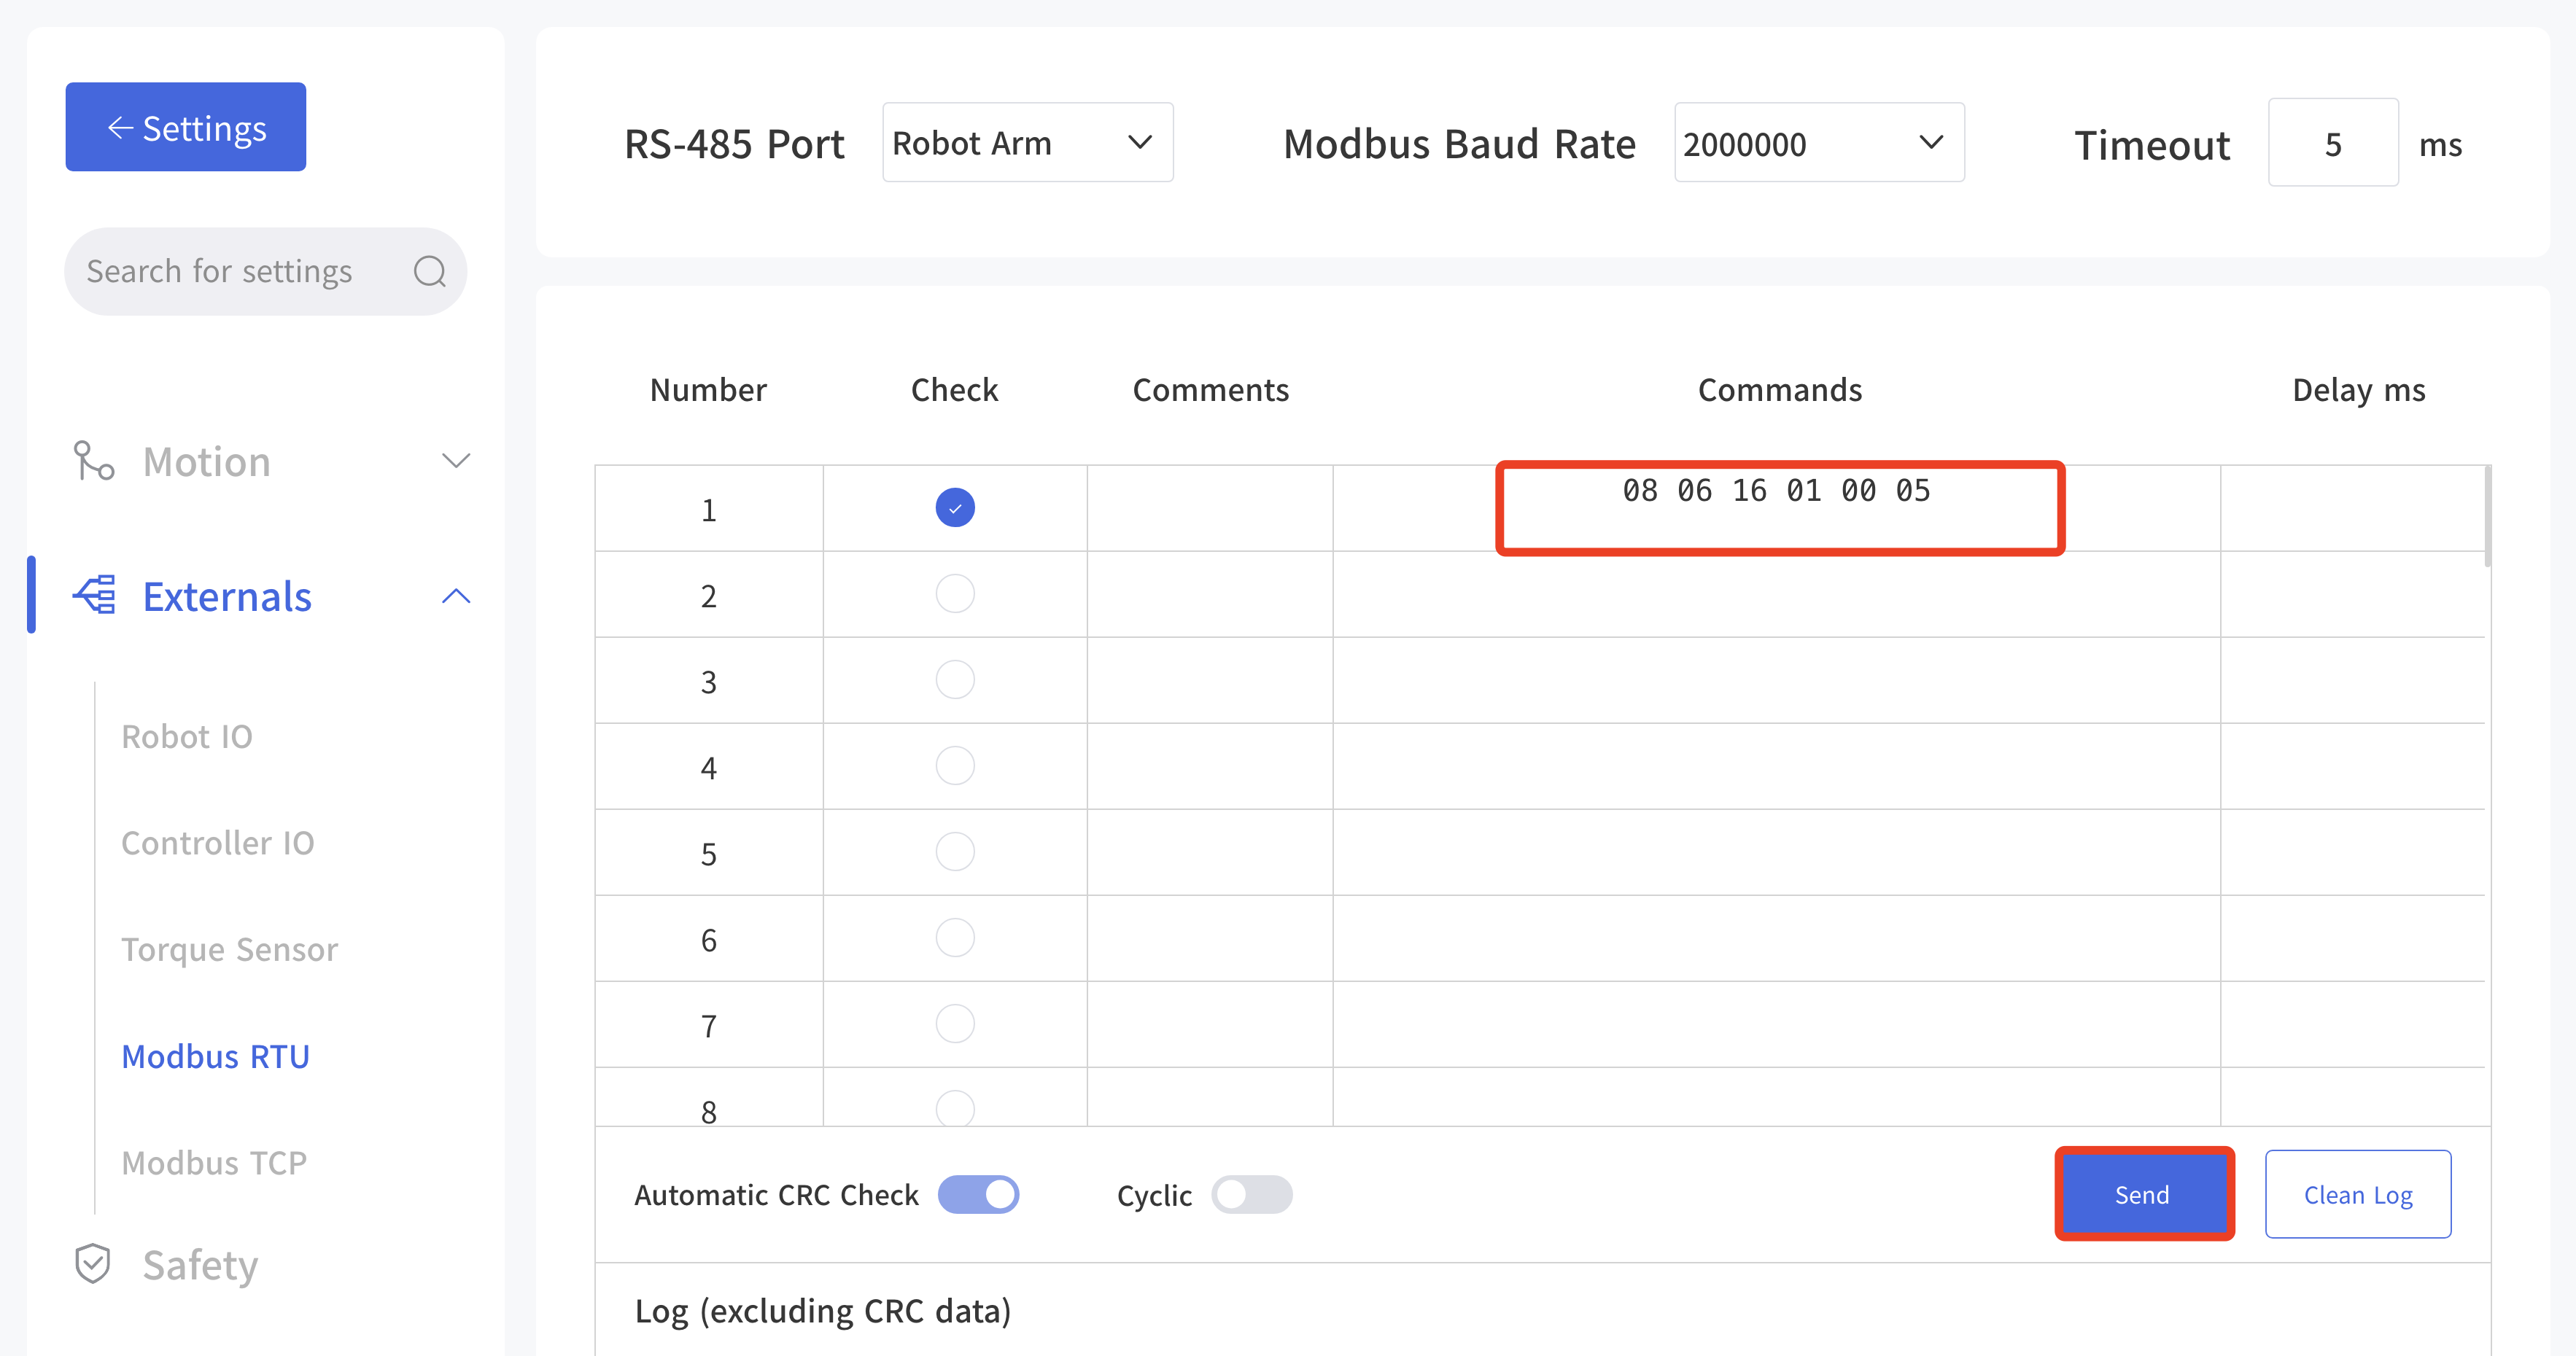Click the row 4 Delay ms cell
The image size is (2576, 1356).
point(2352,765)
